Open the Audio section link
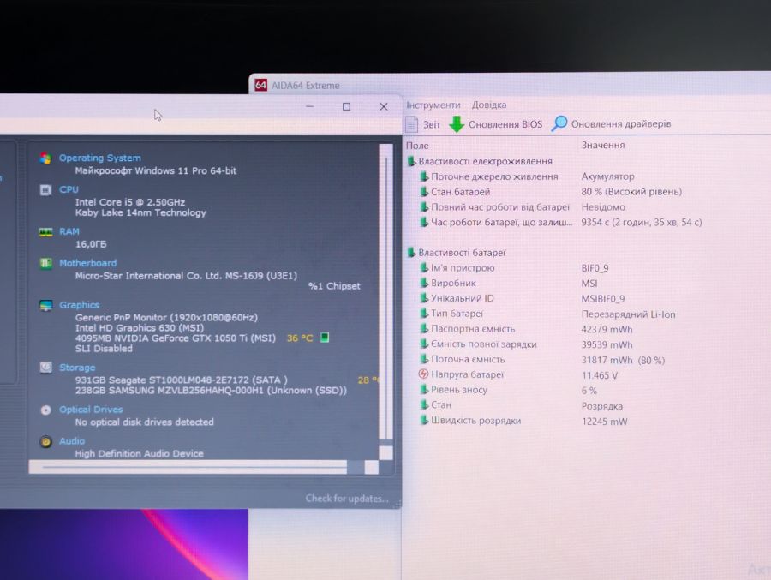The image size is (771, 580). (72, 440)
